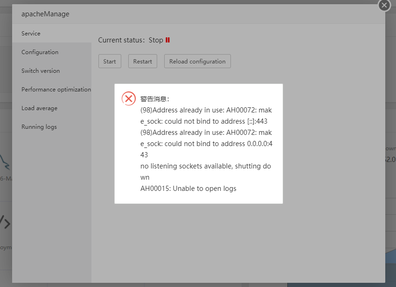
Task: Click the no listening sockets available line
Action: pyautogui.click(x=206, y=172)
